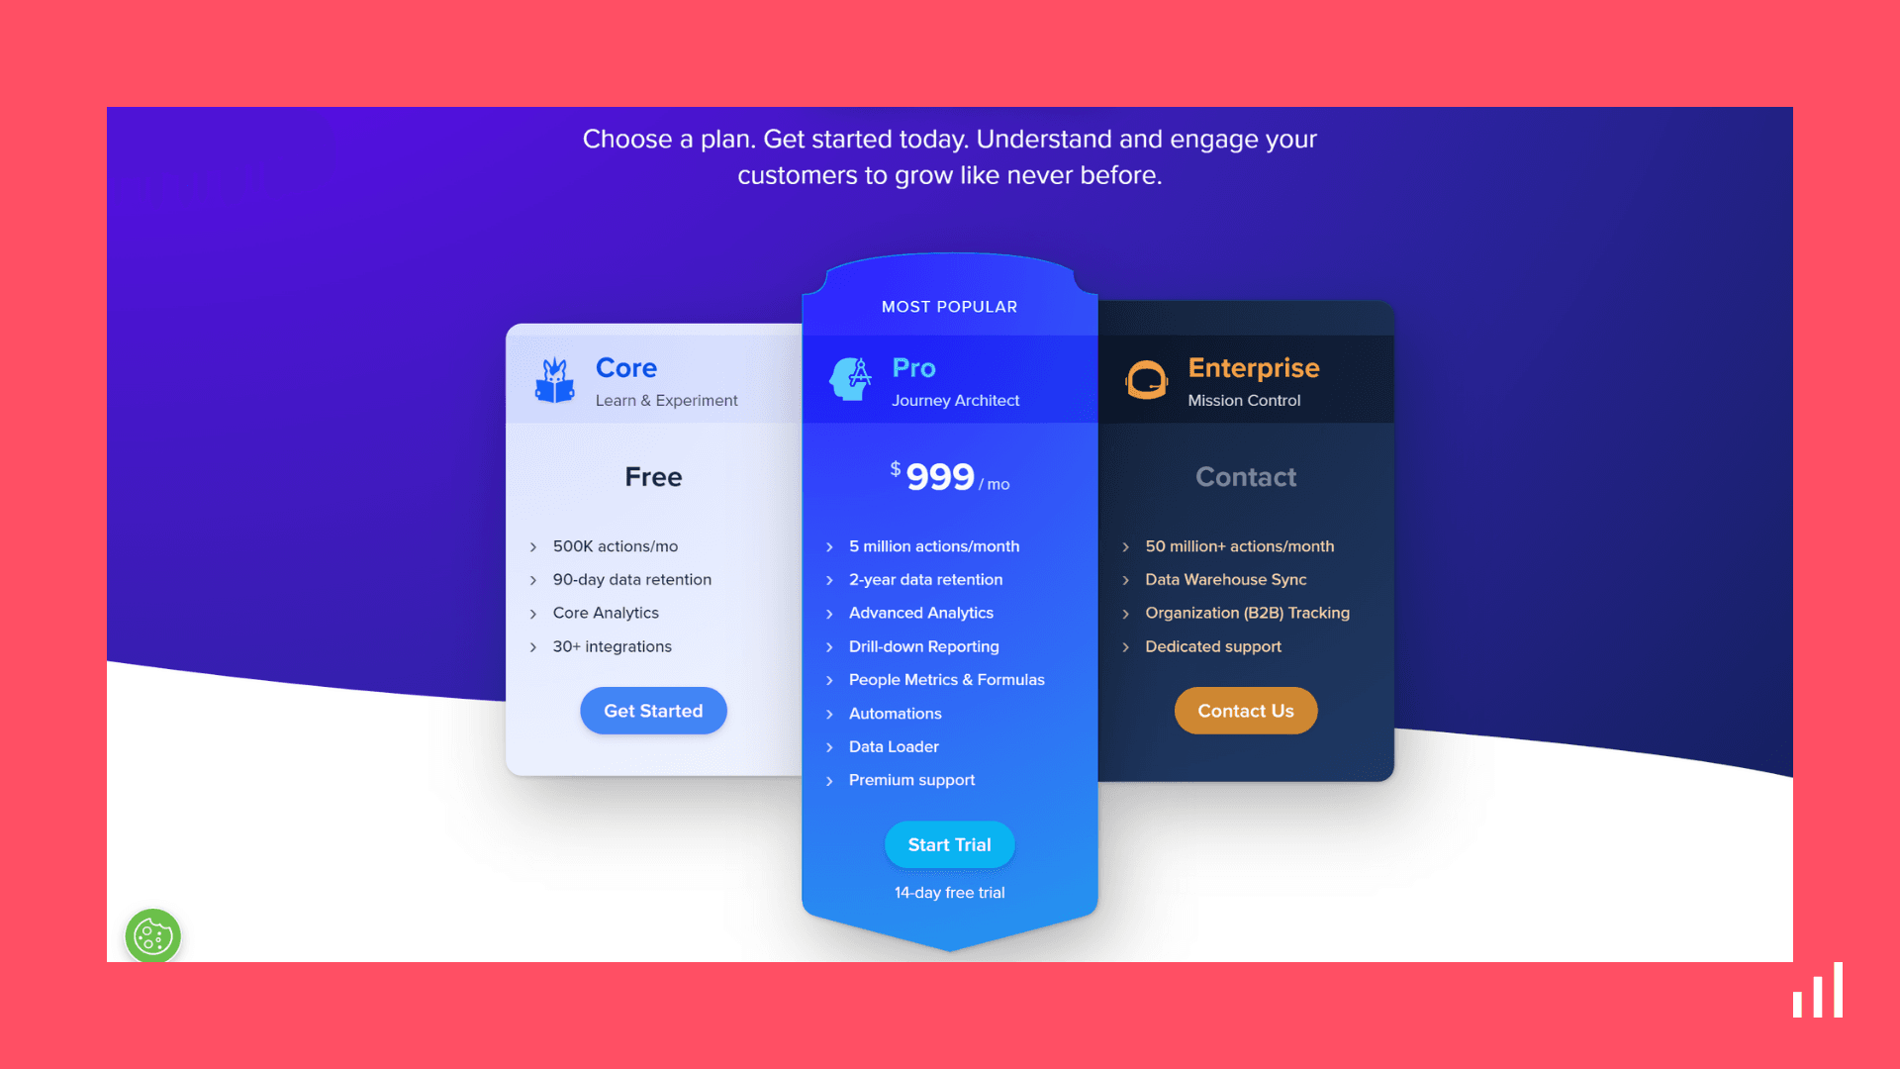This screenshot has width=1900, height=1069.
Task: Expand the Pro plan features list
Action: (831, 545)
